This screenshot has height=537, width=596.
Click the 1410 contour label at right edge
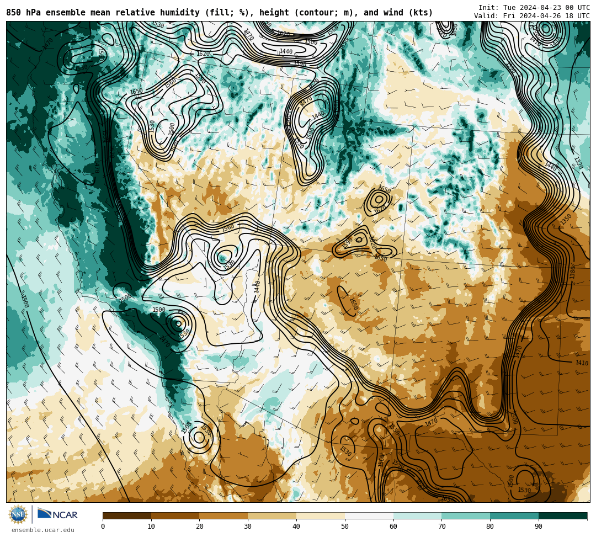(582, 363)
